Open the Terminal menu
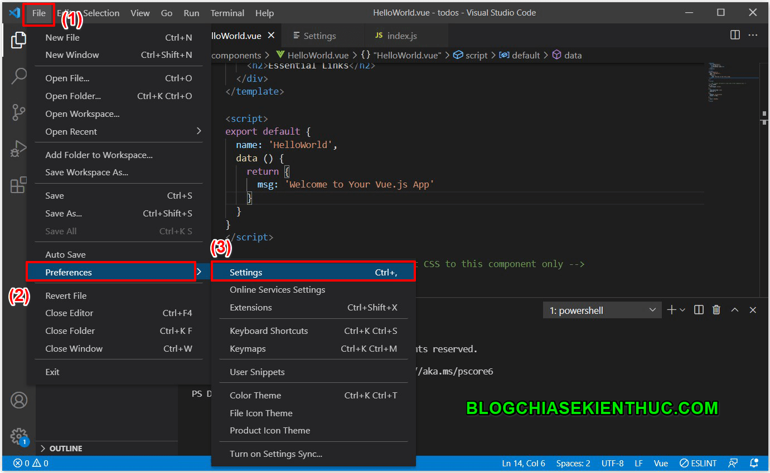 (227, 13)
